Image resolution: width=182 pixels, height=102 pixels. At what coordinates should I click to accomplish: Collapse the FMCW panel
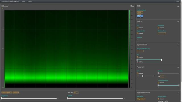point(178,22)
